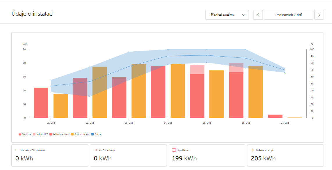Go to the next period with the right chevron

tap(319, 15)
